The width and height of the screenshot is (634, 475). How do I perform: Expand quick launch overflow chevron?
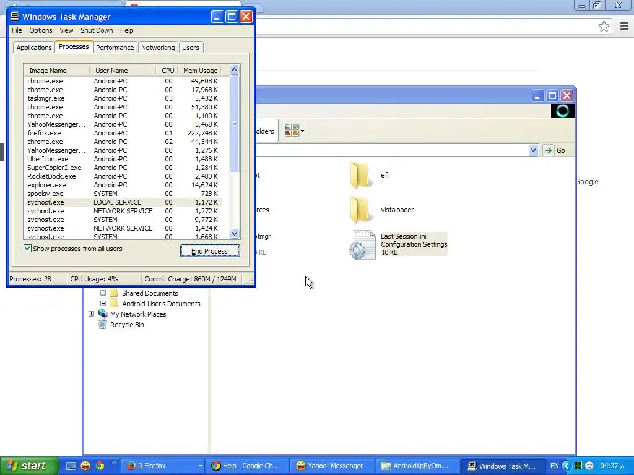coord(114,463)
